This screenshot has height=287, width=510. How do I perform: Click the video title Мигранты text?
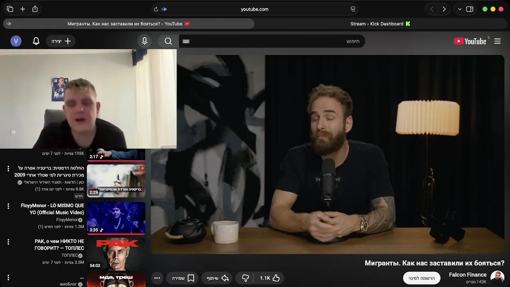pyautogui.click(x=435, y=263)
